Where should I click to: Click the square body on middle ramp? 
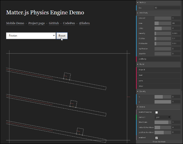pos(74,104)
